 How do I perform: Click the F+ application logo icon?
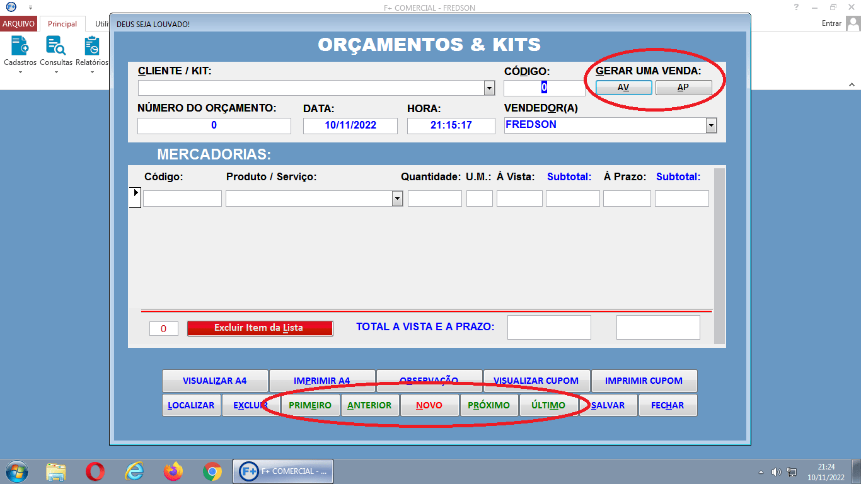pyautogui.click(x=11, y=8)
